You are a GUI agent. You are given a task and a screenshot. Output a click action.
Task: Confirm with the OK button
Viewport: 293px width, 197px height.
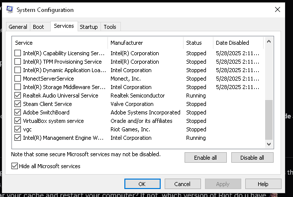pos(142,184)
